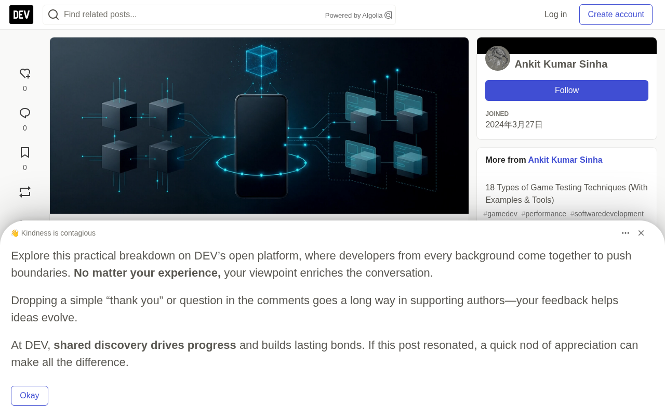Add a heart reaction to the post
Image resolution: width=665 pixels, height=416 pixels.
[x=25, y=74]
